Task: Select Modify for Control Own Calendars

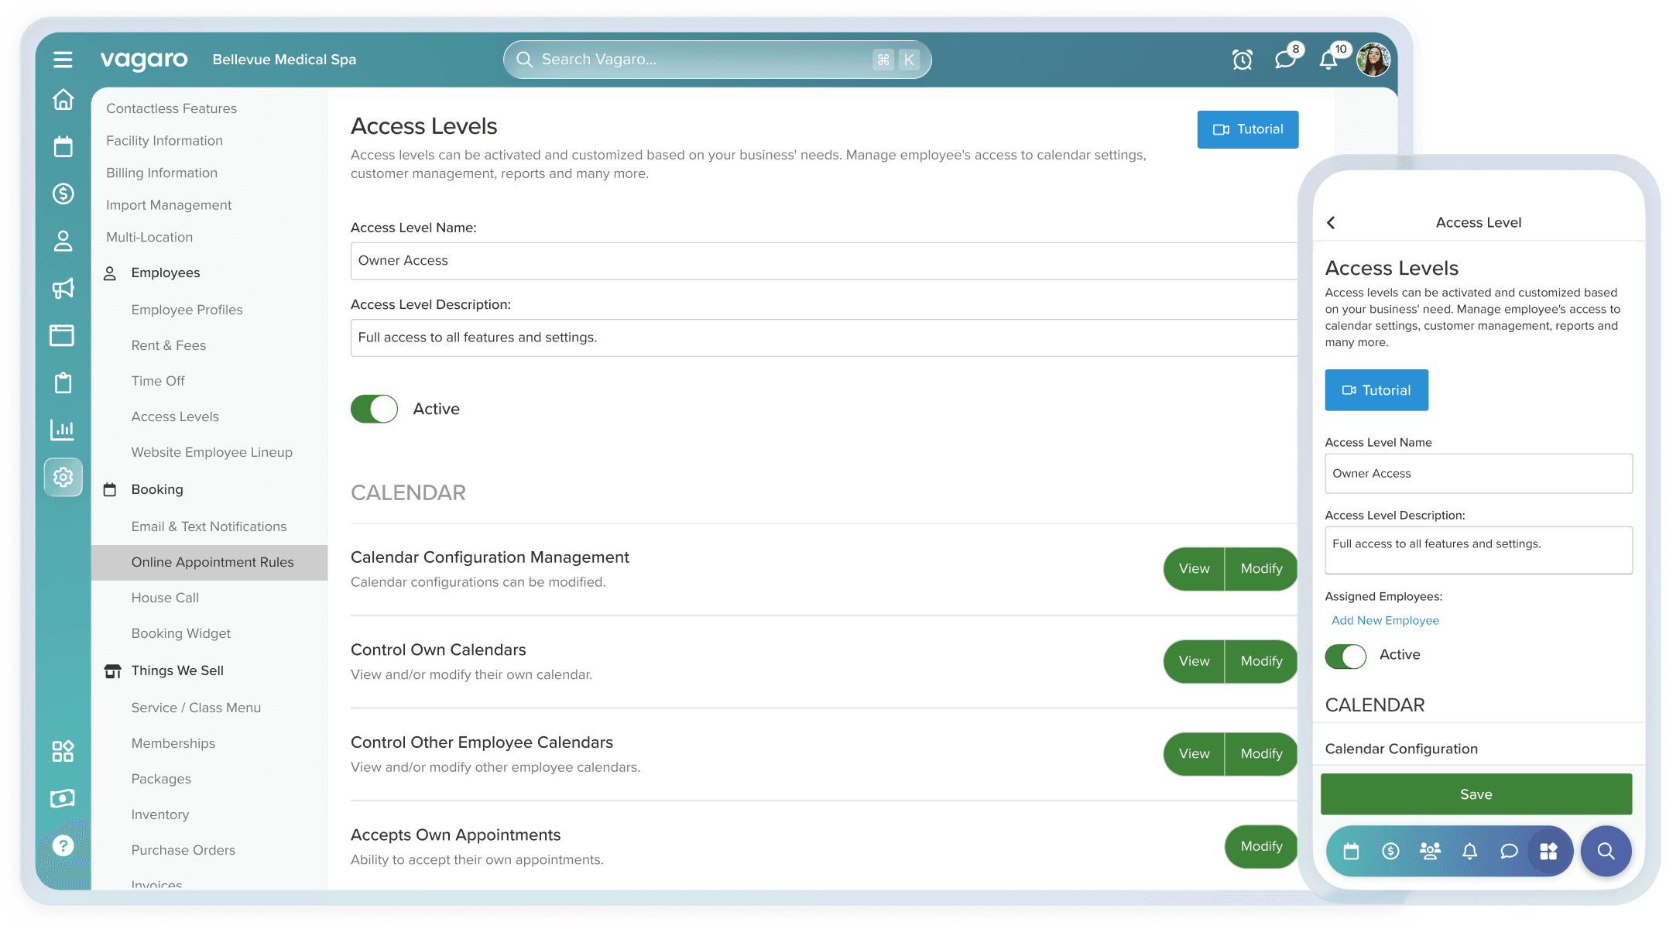Action: tap(1261, 661)
